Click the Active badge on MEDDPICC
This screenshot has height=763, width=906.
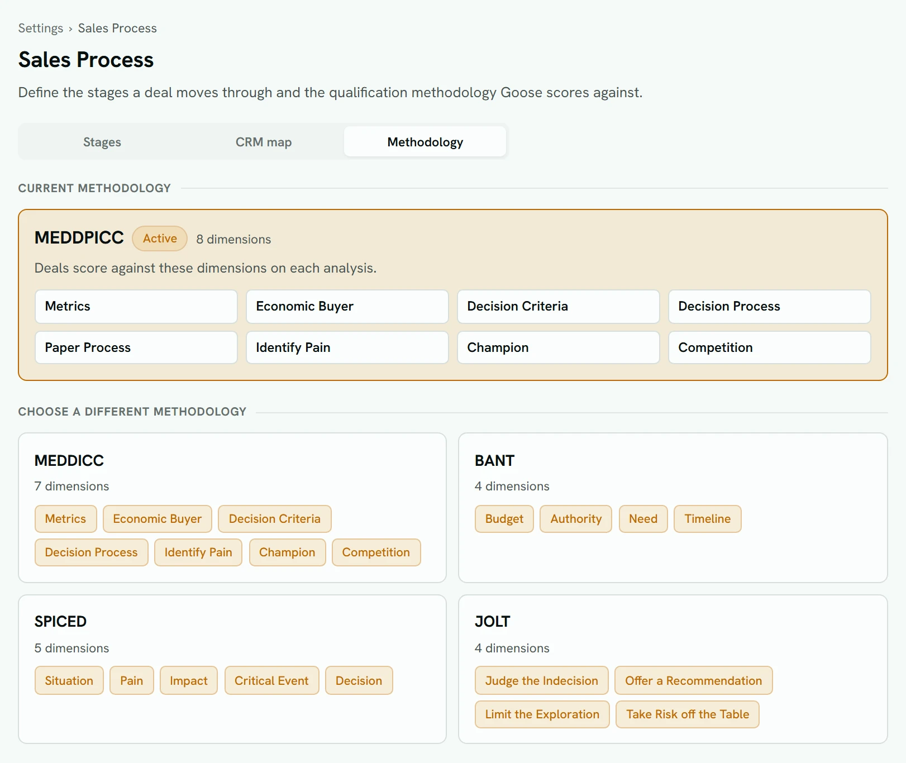point(160,239)
